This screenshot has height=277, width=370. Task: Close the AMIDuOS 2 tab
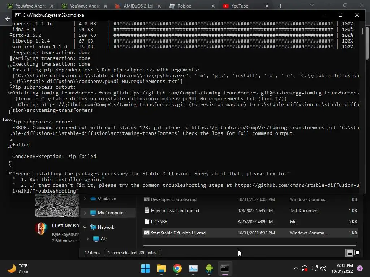[x=159, y=6]
